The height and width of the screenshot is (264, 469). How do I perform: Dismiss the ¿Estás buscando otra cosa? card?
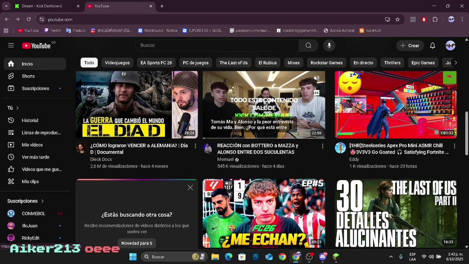click(x=190, y=188)
